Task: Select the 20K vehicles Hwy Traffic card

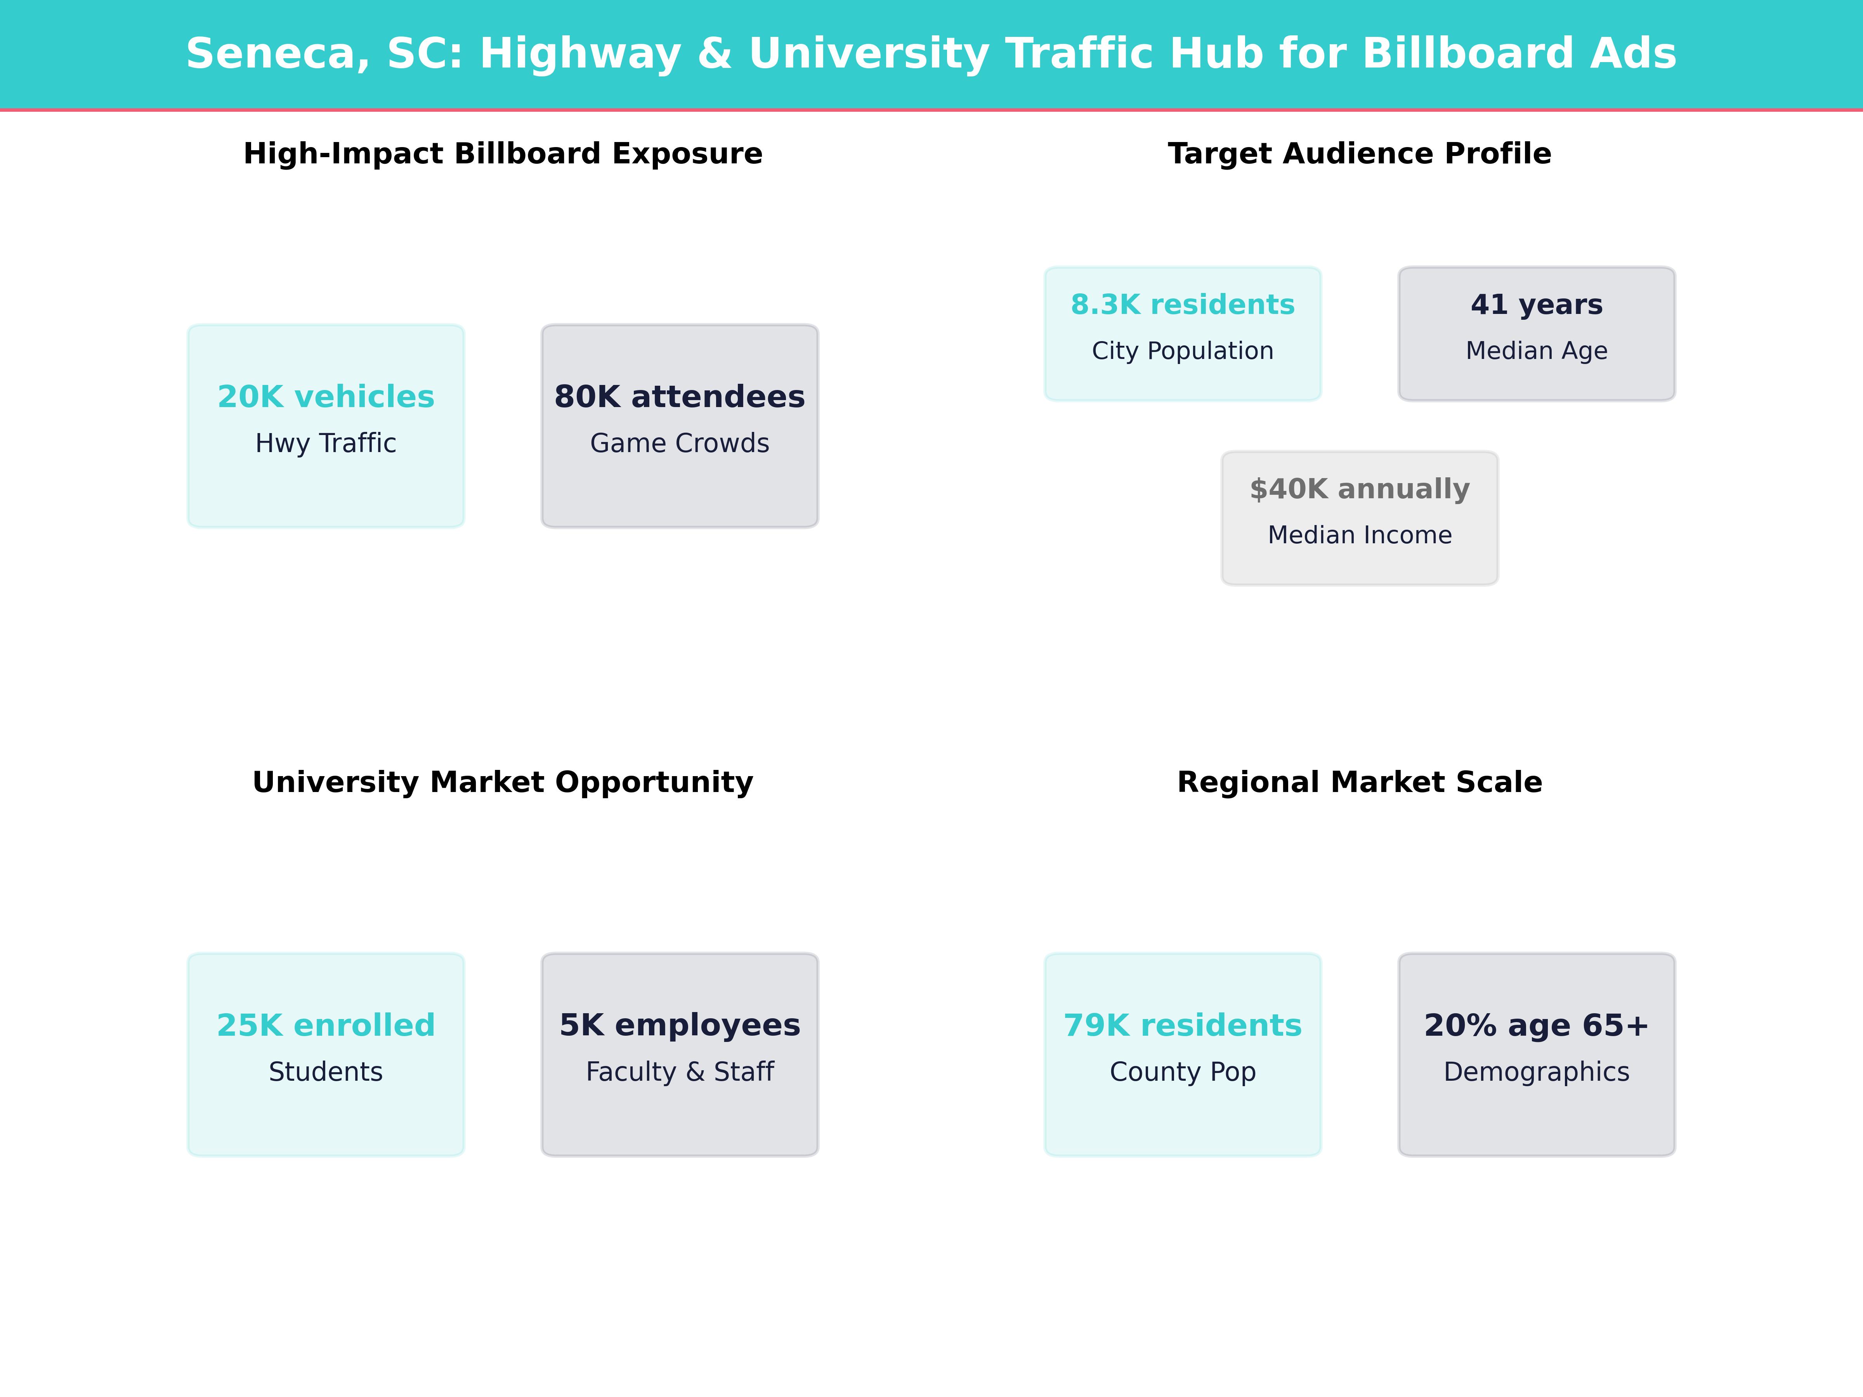Action: coord(325,425)
